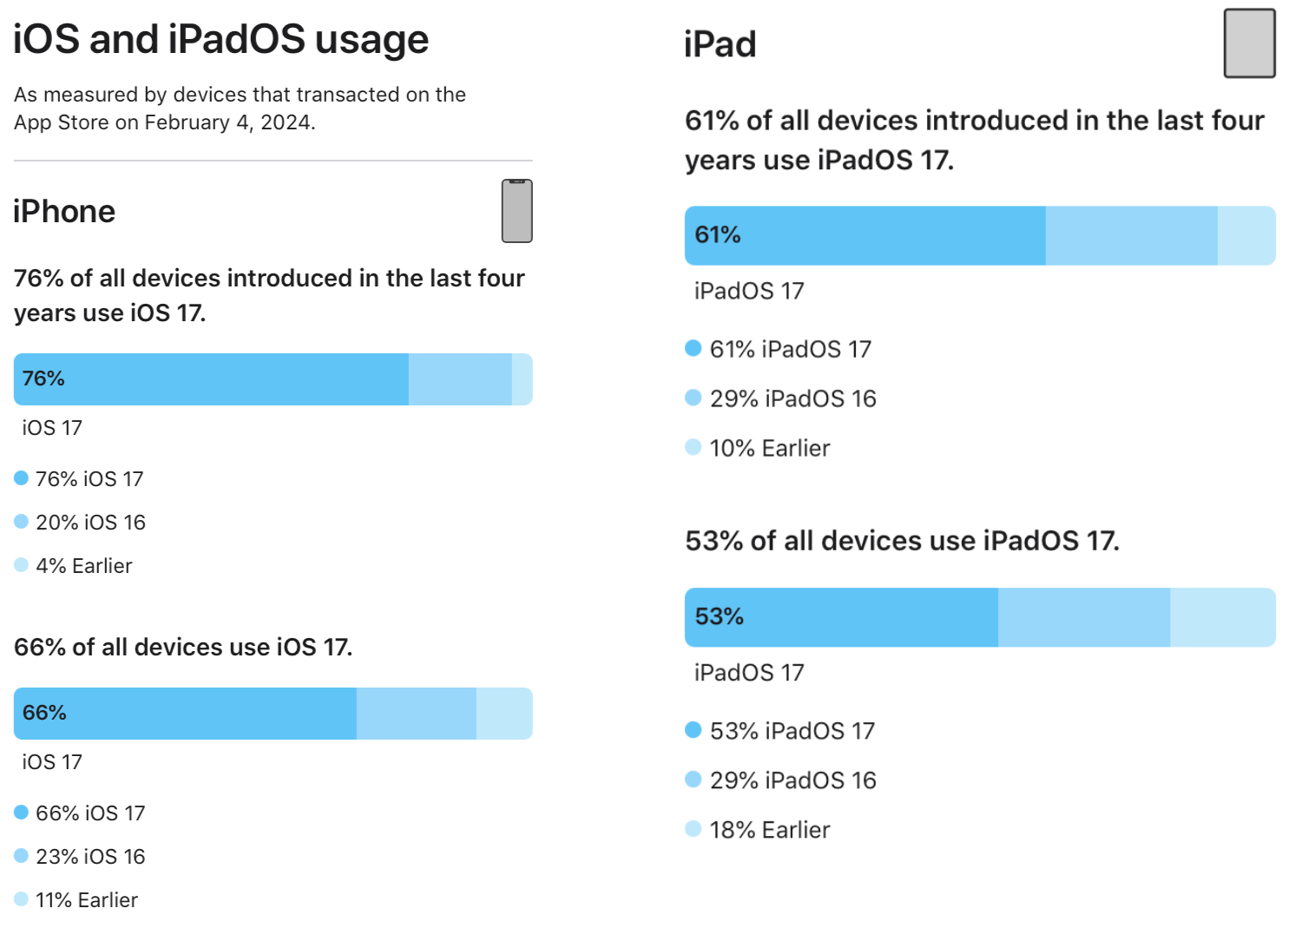Select the 20% iOS 16 legend dot
Screen dimensions: 1295x928
click(22, 522)
